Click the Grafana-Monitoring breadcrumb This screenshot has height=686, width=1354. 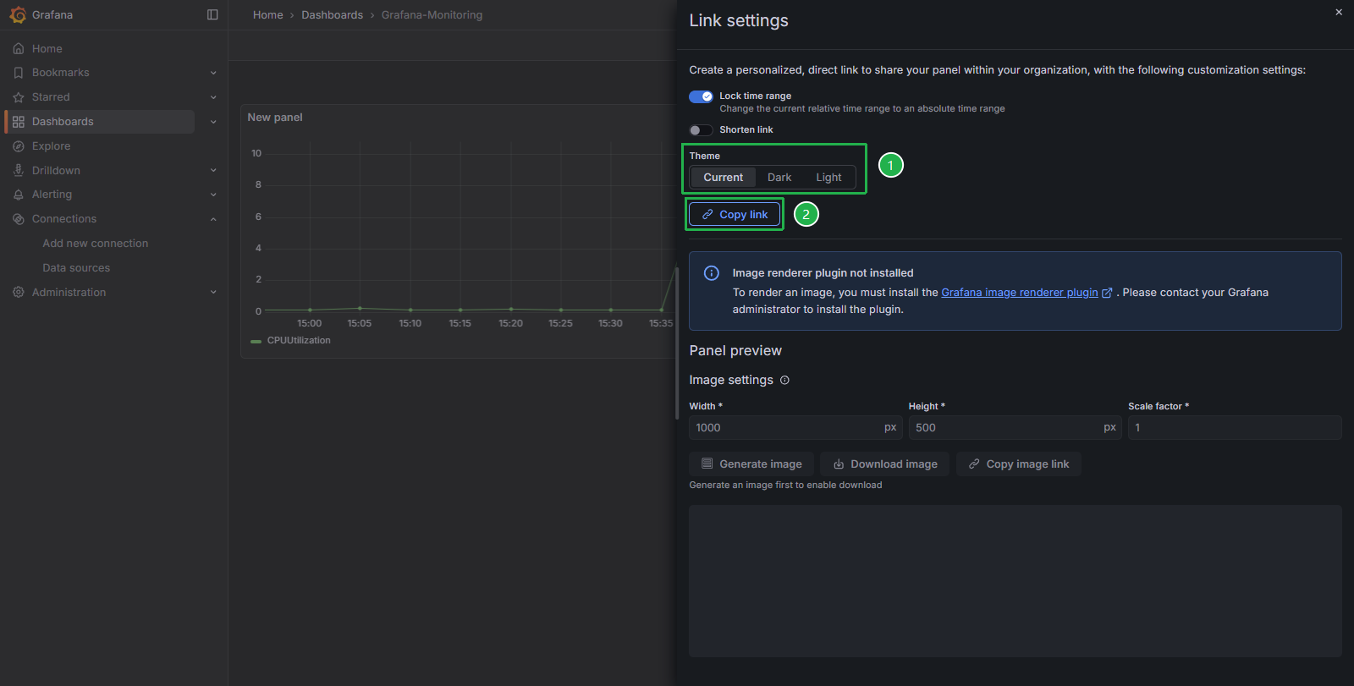[432, 15]
